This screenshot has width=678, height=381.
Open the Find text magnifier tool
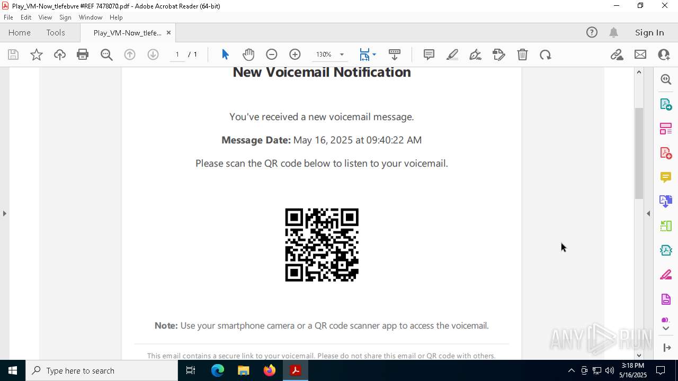tap(106, 55)
